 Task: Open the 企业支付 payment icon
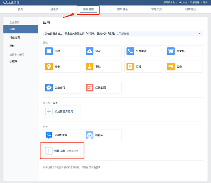coord(49,88)
